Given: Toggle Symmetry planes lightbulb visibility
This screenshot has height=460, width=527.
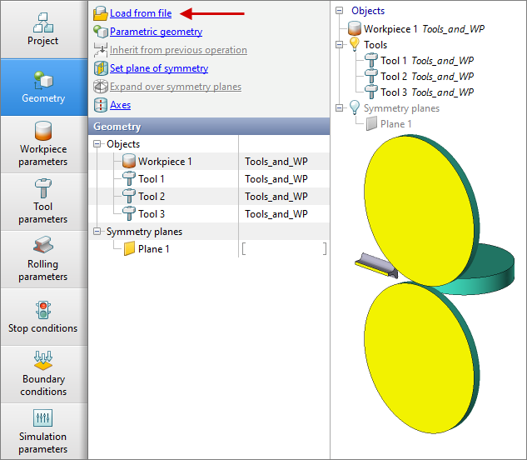Looking at the screenshot, I should [x=355, y=107].
